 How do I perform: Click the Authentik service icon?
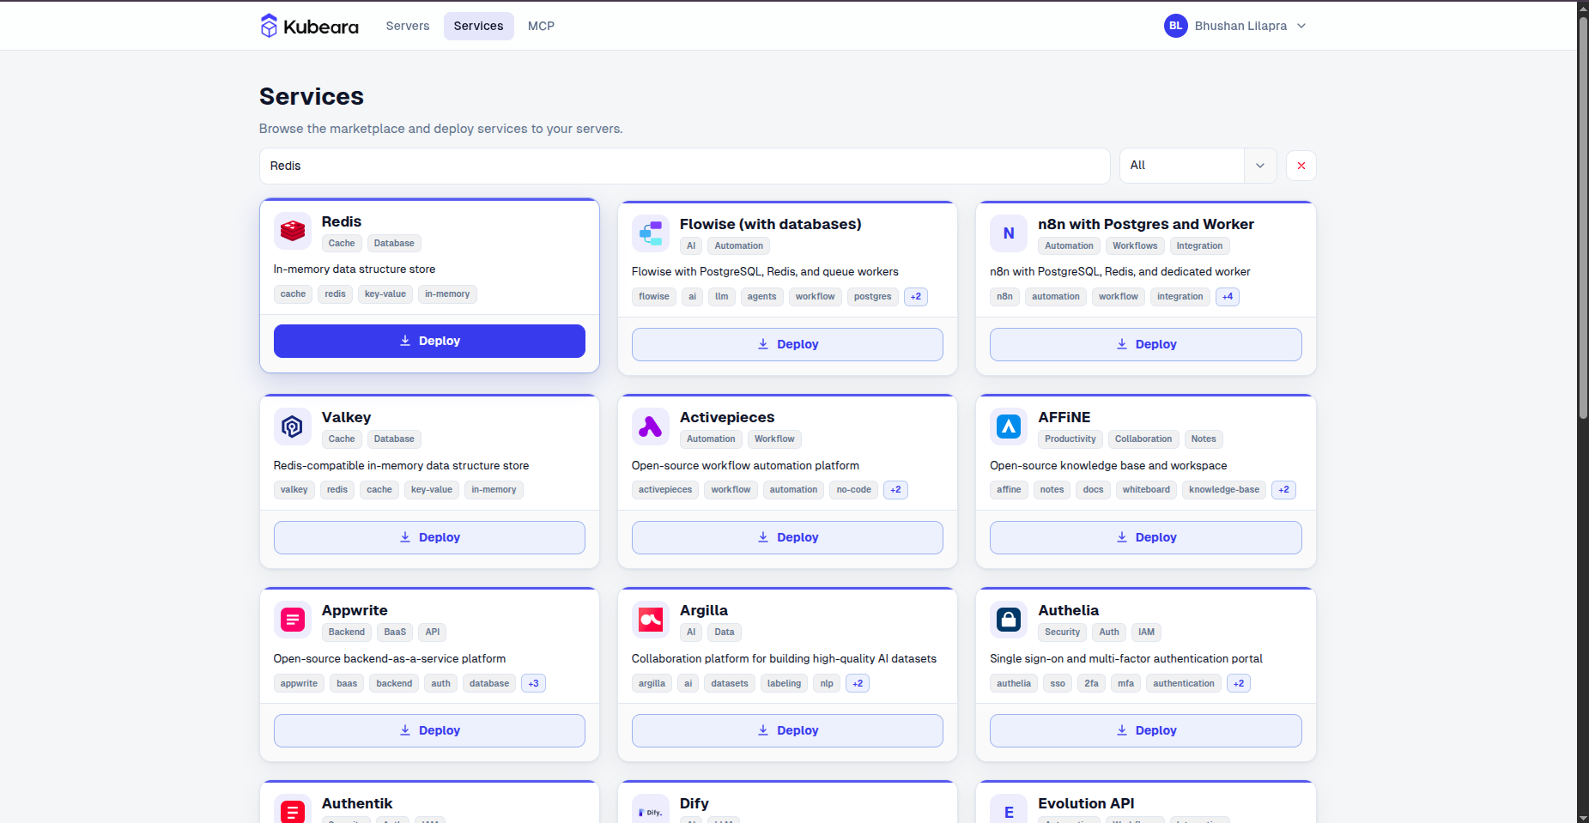coord(293,808)
